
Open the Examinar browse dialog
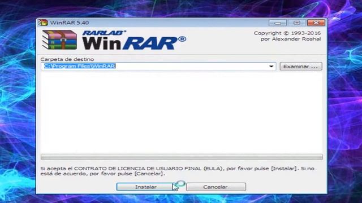click(301, 67)
